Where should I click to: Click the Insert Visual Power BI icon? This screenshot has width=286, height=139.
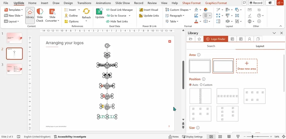pyautogui.click(x=141, y=10)
